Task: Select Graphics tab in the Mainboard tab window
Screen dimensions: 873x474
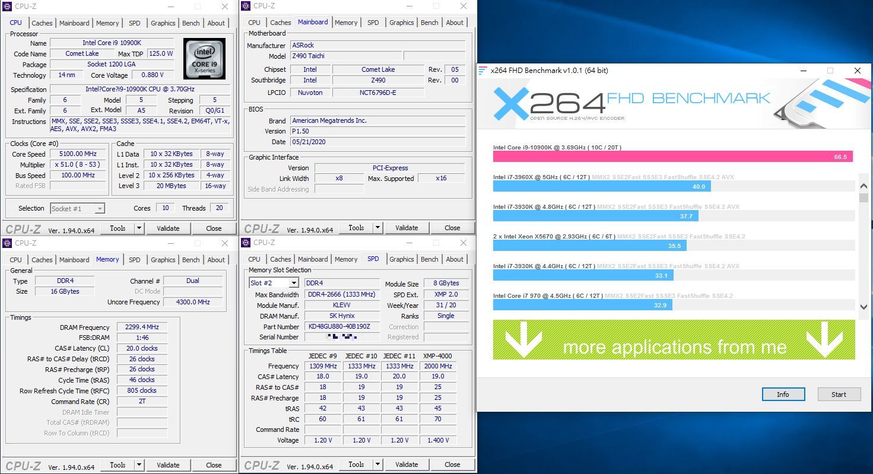Action: 402,23
